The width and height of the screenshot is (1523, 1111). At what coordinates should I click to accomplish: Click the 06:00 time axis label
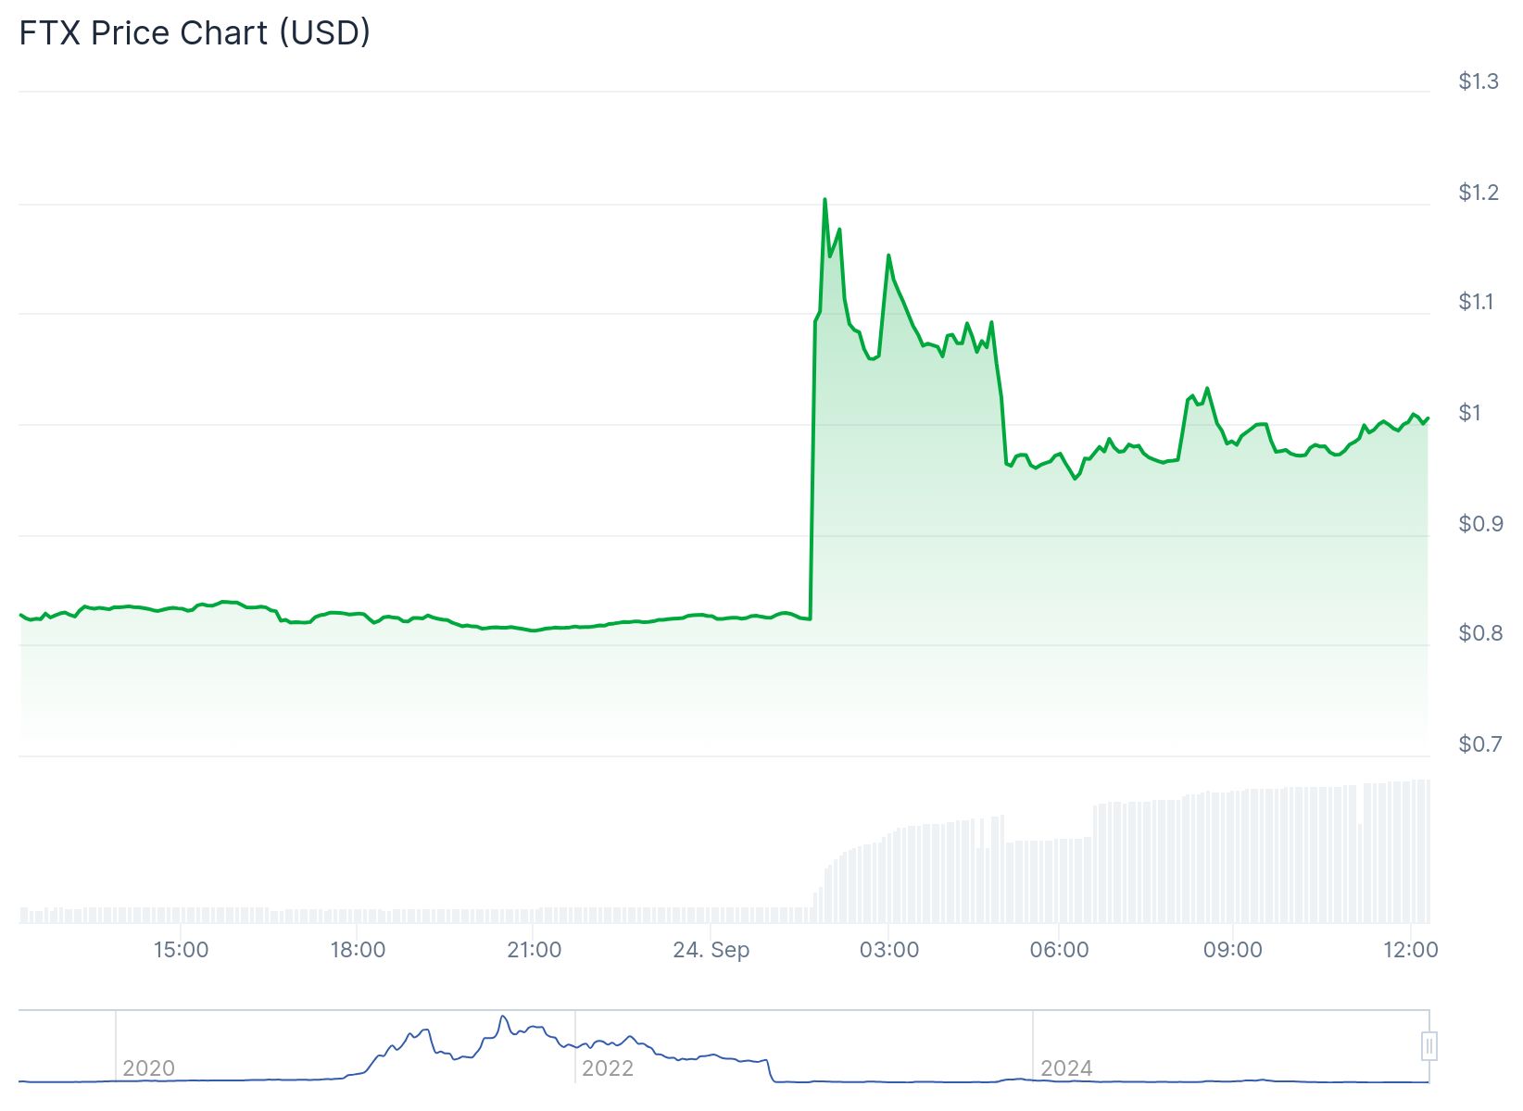click(1059, 950)
